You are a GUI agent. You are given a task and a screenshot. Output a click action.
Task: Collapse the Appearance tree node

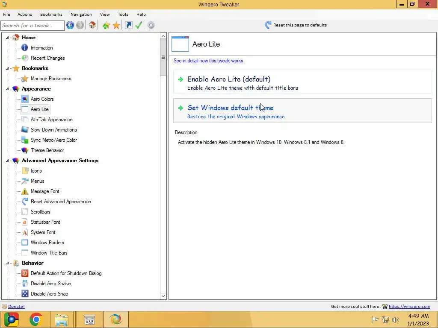point(8,89)
